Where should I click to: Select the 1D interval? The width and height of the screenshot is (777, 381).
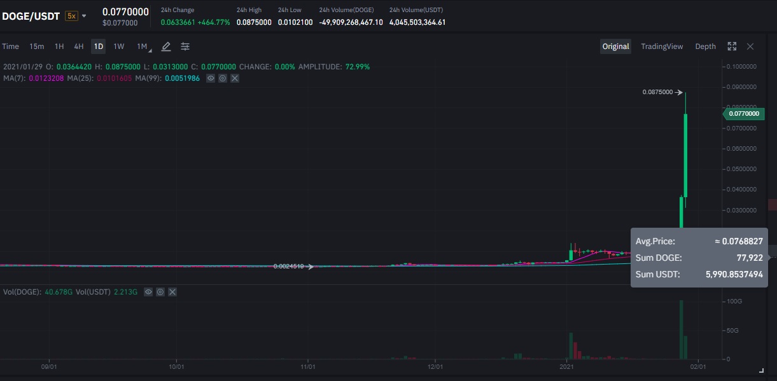click(98, 46)
